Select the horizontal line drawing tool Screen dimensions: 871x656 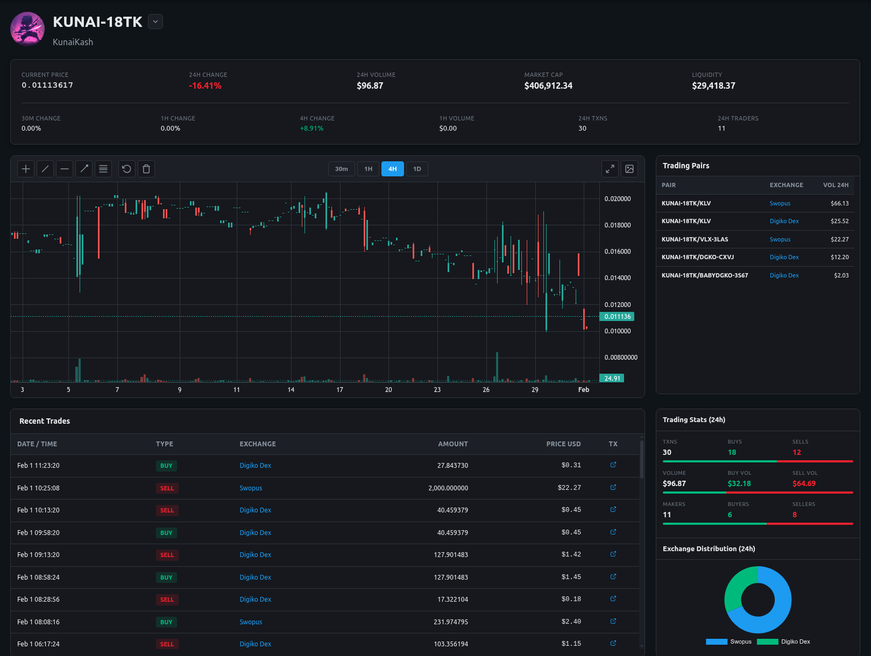coord(64,169)
